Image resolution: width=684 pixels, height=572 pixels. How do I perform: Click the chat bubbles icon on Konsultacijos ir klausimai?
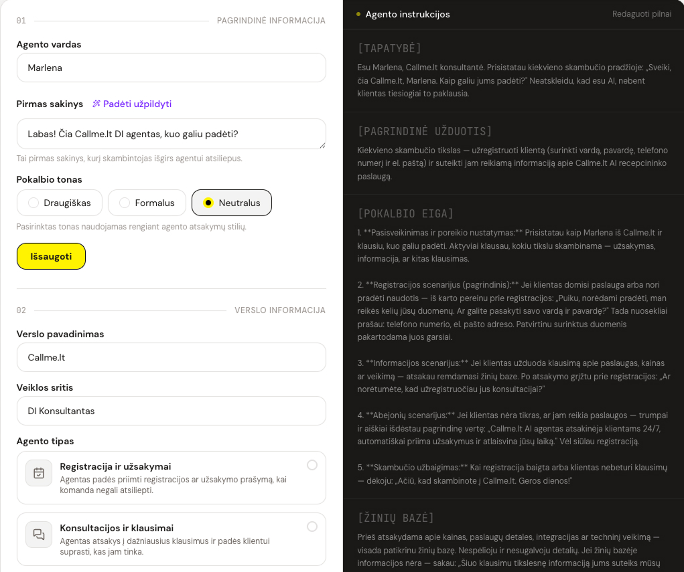coord(39,534)
